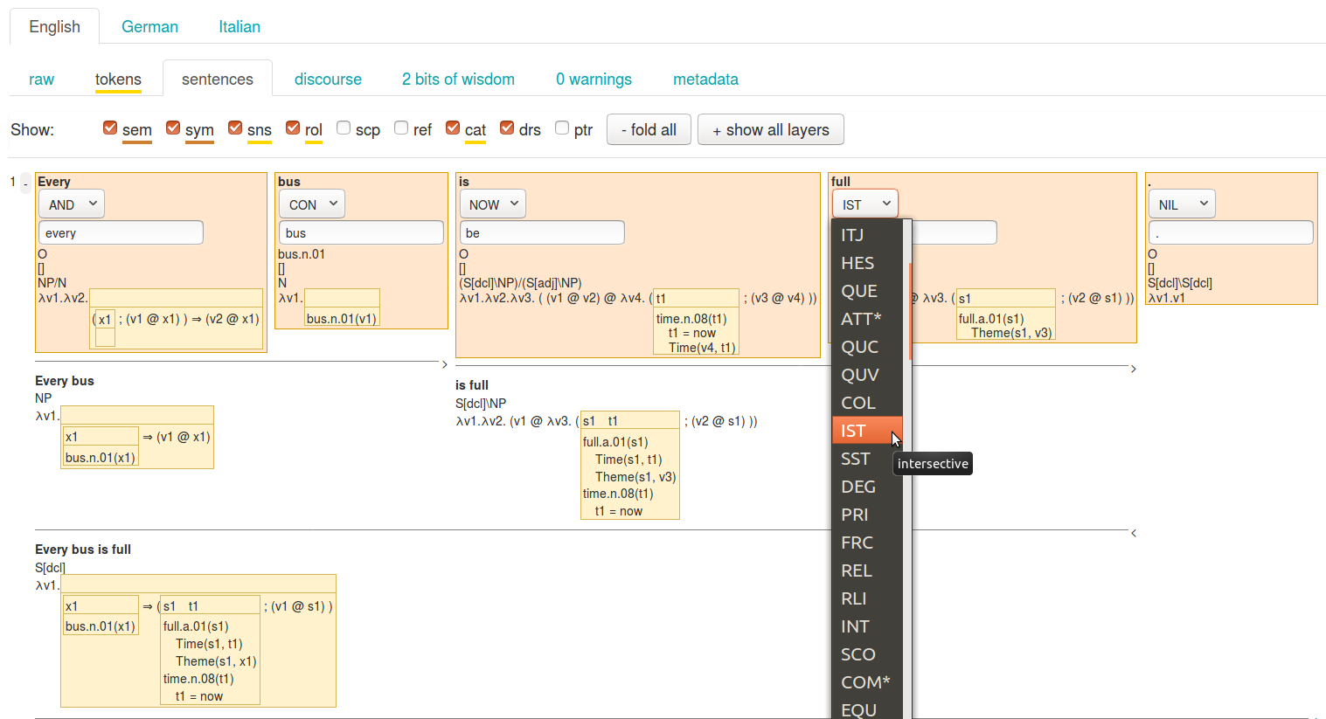Viewport: 1326px width, 719px height.
Task: Click the left arrow above 'Every bus is full'
Action: 1134,533
